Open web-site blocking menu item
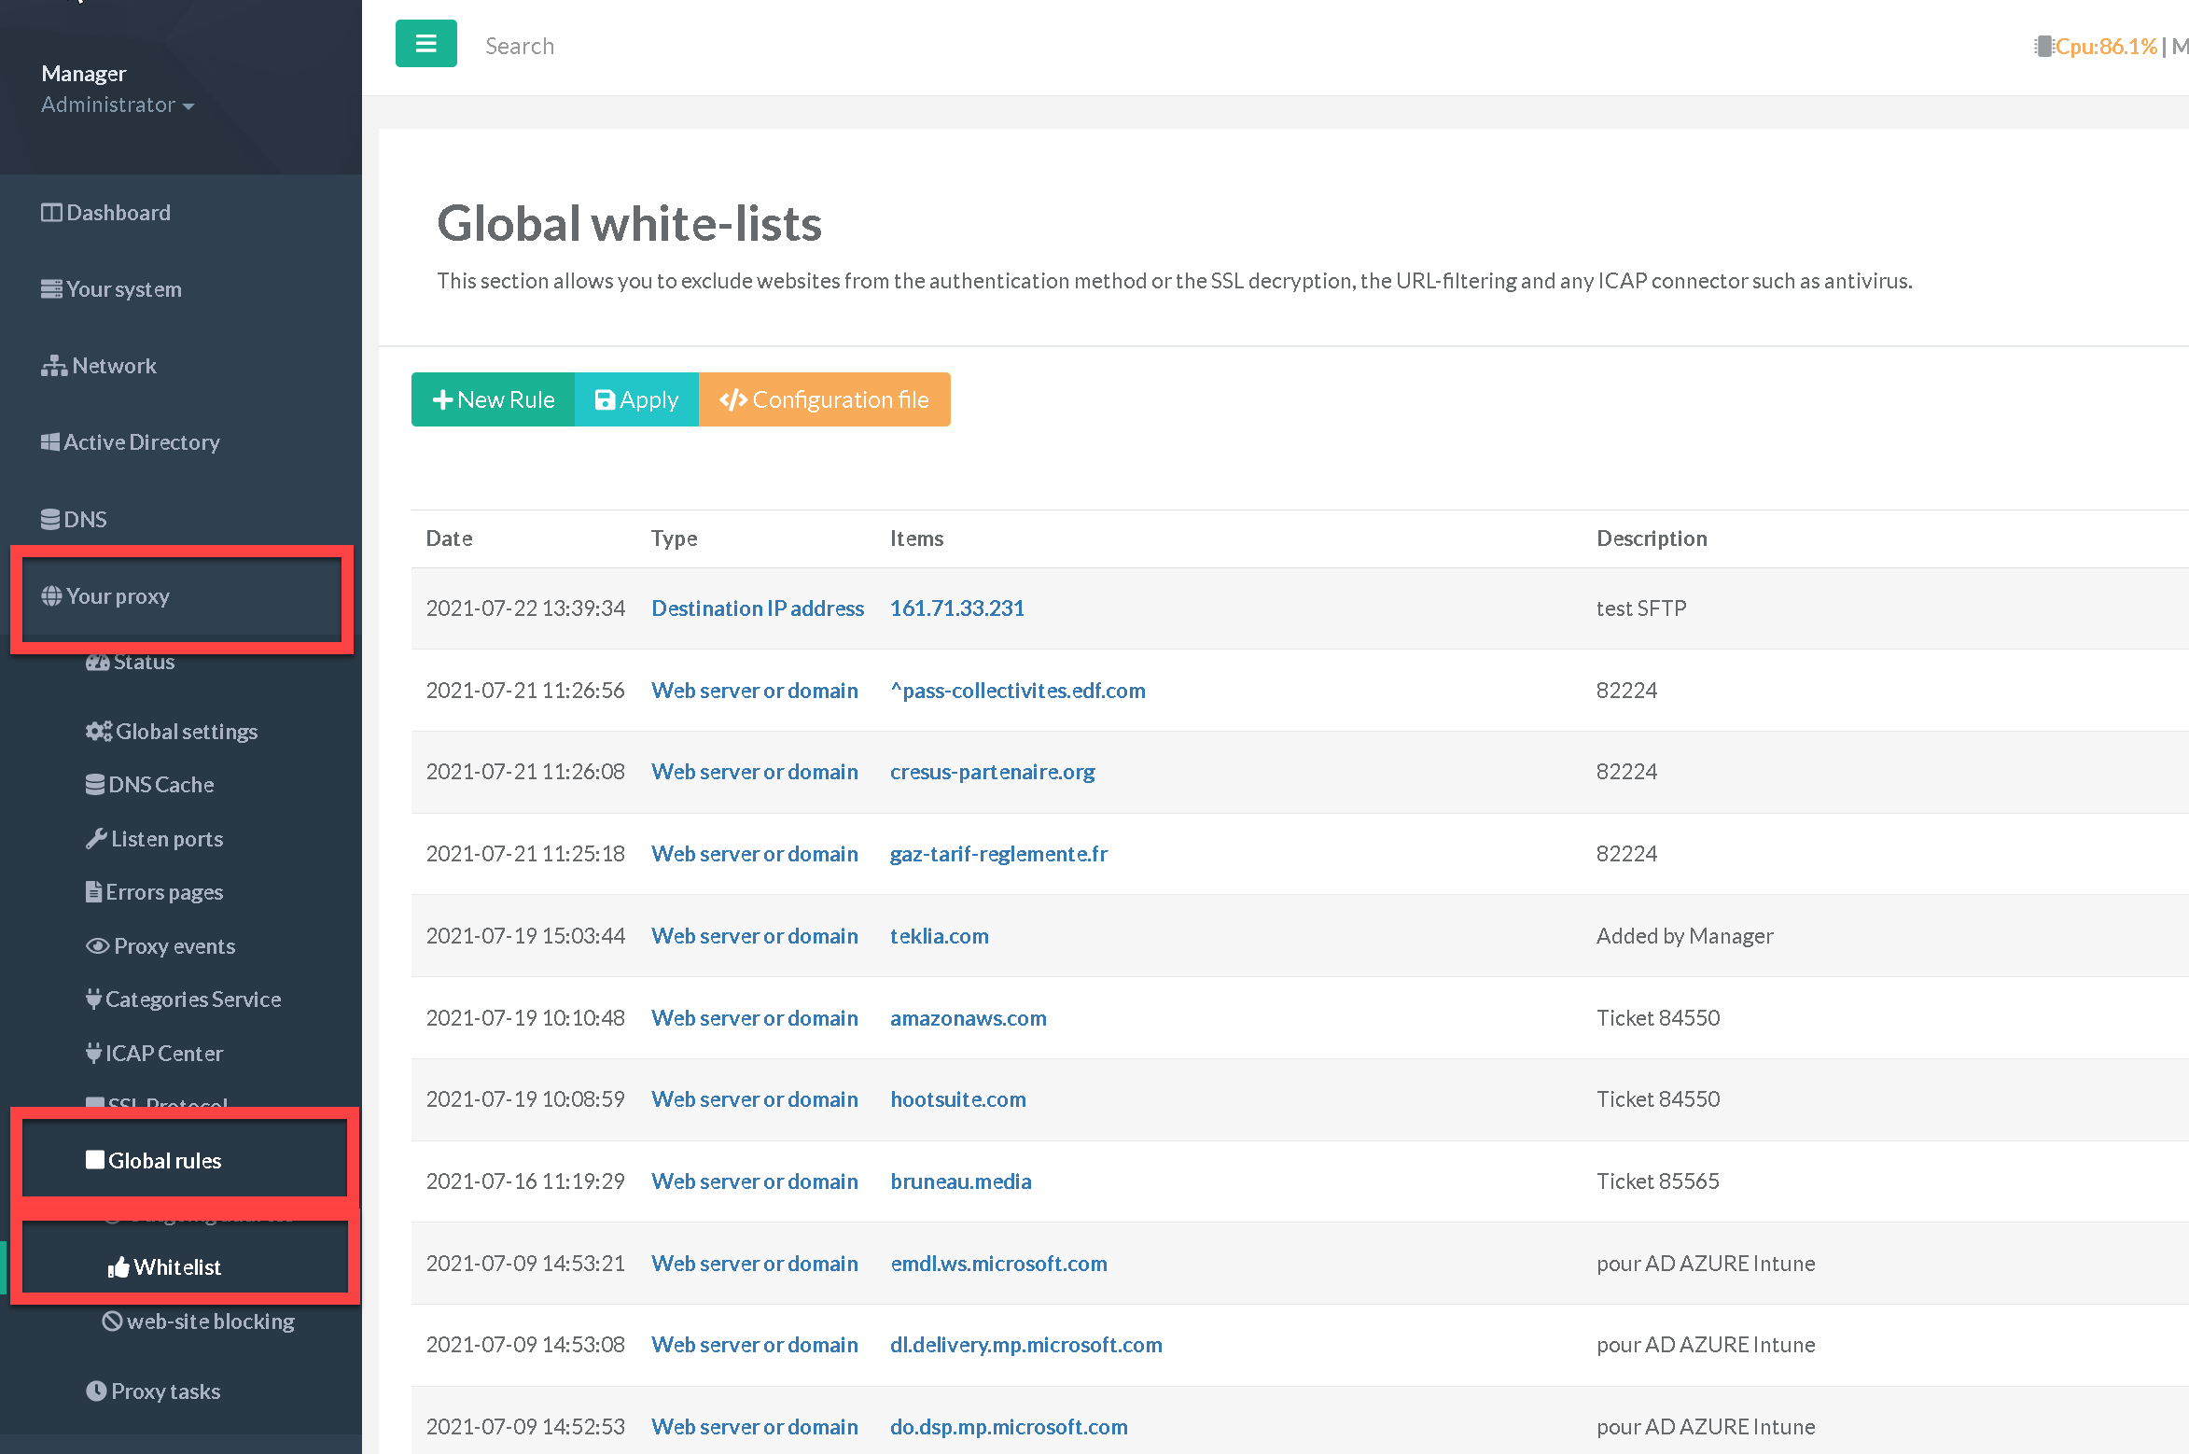The image size is (2189, 1454). 210,1321
